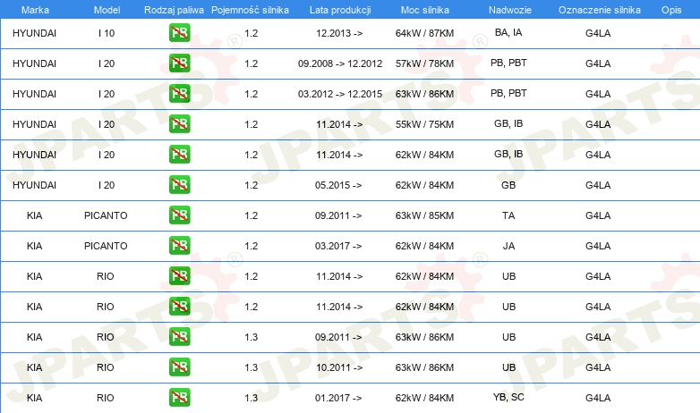Select PICANTO in the TA body row
700x413 pixels.
coord(106,215)
